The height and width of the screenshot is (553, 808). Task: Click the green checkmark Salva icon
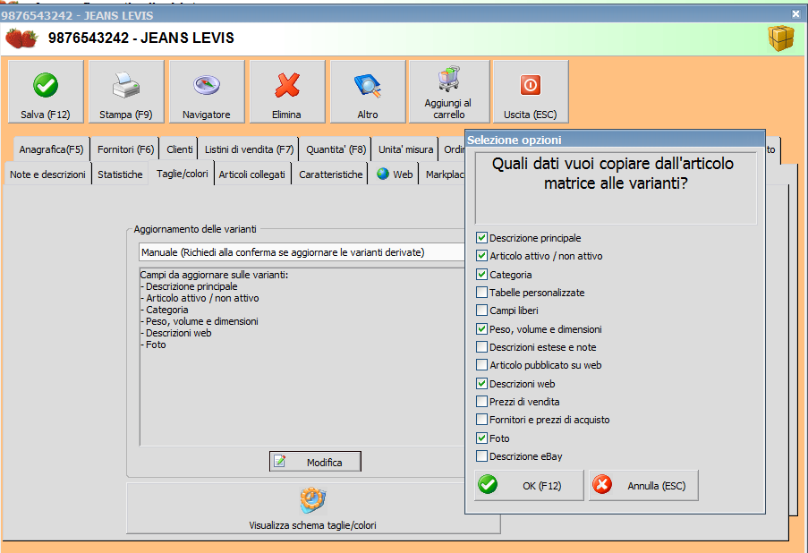[x=46, y=85]
